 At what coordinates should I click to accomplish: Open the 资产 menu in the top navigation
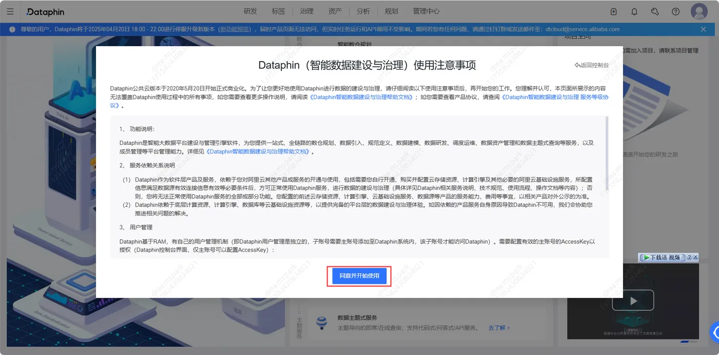(x=335, y=11)
